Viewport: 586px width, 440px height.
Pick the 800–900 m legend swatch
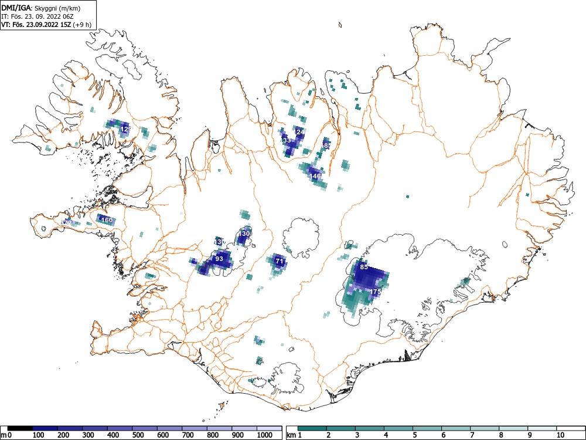220,428
